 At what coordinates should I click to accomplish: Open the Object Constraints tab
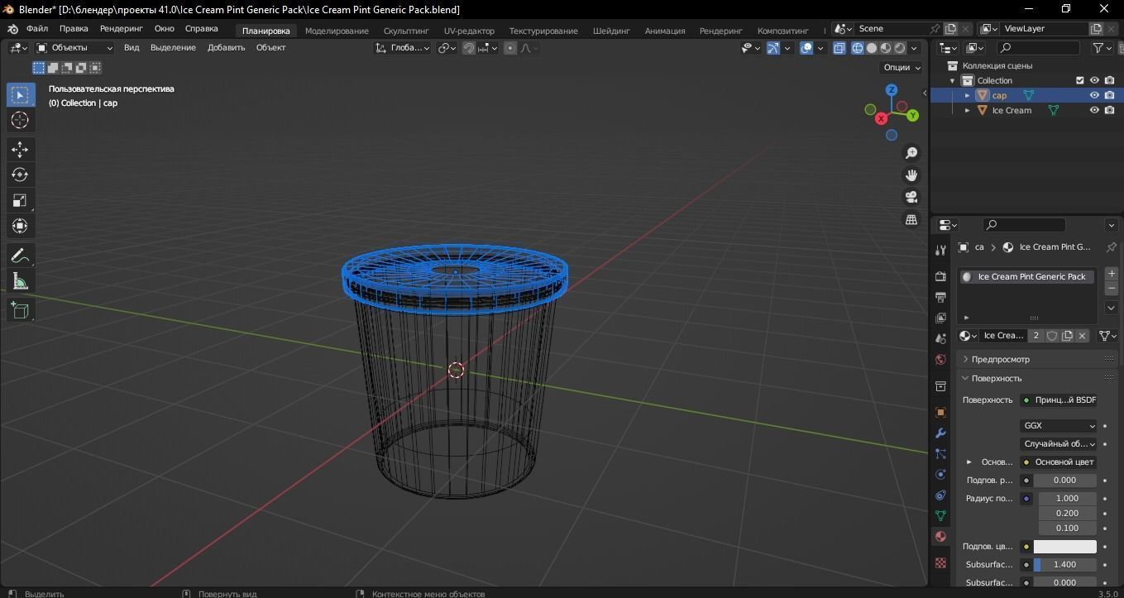[940, 495]
